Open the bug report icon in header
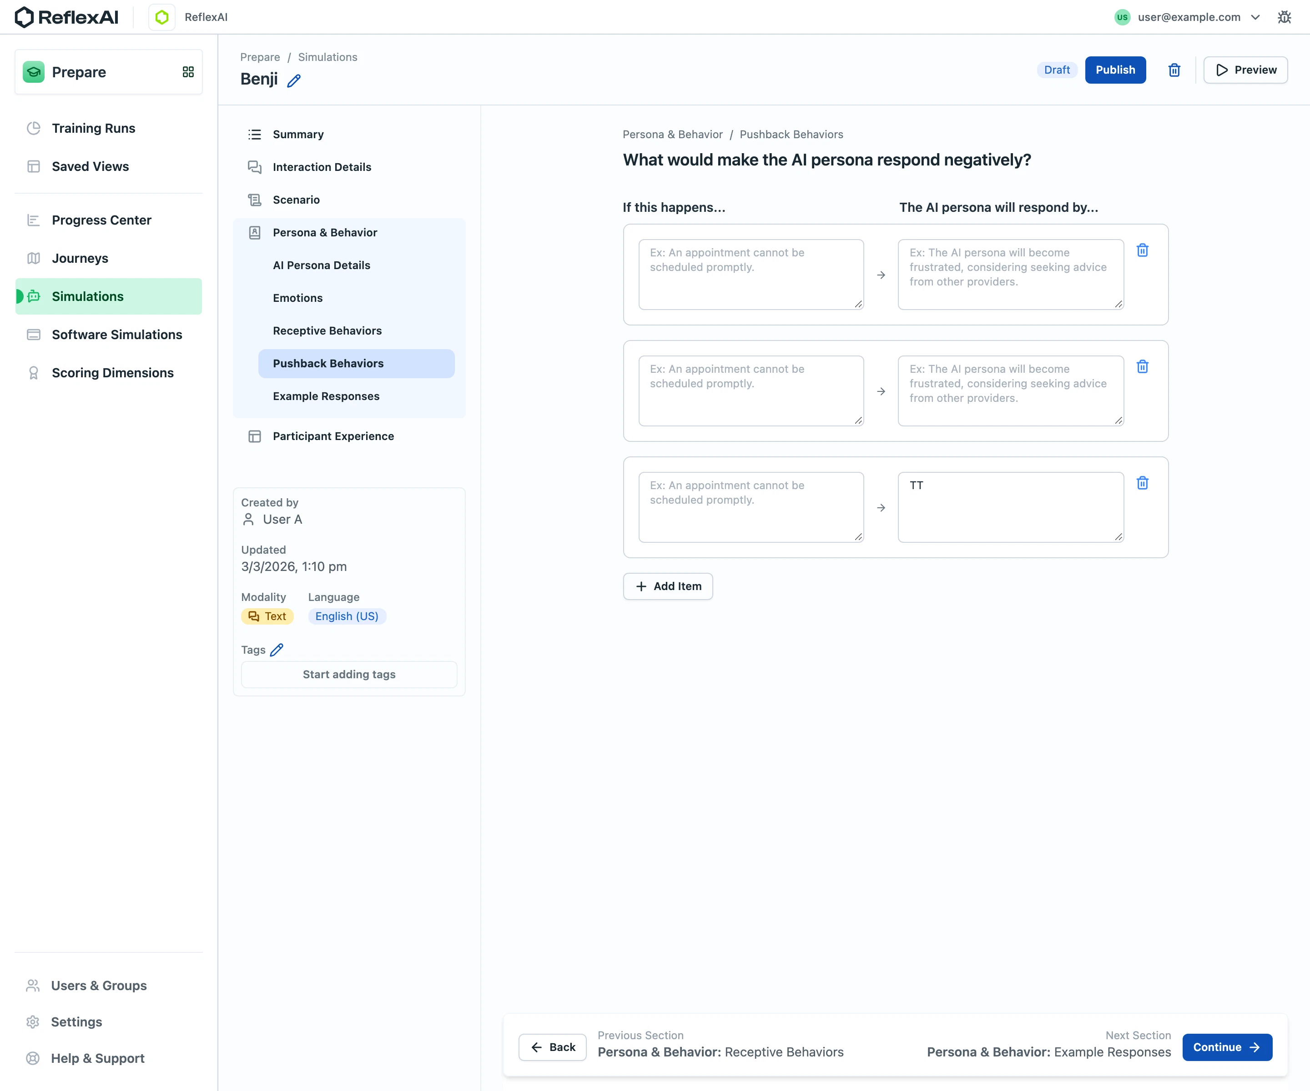Image resolution: width=1310 pixels, height=1091 pixels. pos(1284,17)
